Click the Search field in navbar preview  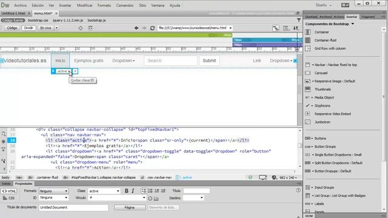pos(171,61)
